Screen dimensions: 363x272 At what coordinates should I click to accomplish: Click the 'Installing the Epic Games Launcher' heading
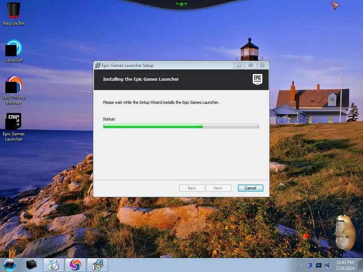coord(141,79)
